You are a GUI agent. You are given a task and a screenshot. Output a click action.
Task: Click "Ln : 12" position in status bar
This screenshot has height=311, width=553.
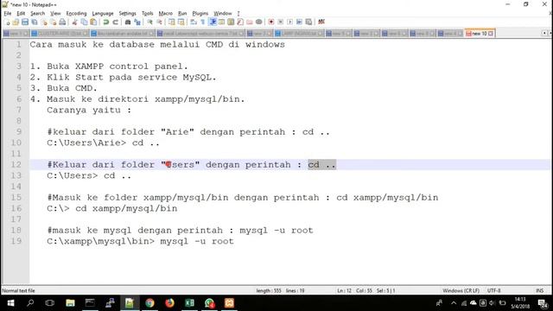344,290
